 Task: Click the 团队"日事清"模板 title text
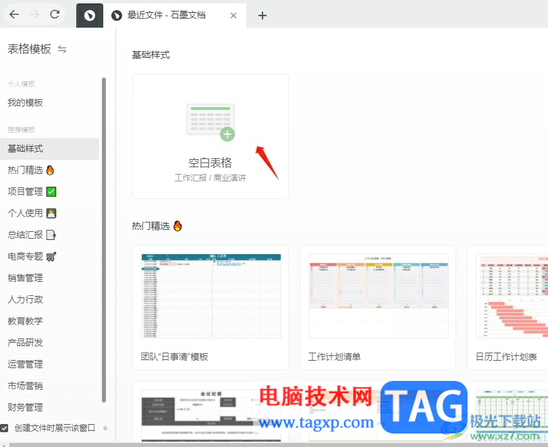click(174, 357)
